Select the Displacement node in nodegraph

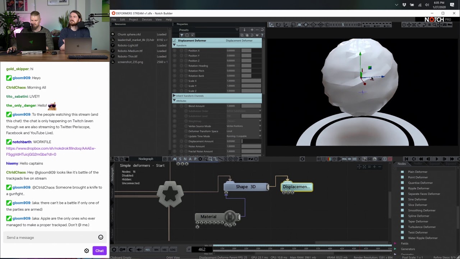(296, 187)
